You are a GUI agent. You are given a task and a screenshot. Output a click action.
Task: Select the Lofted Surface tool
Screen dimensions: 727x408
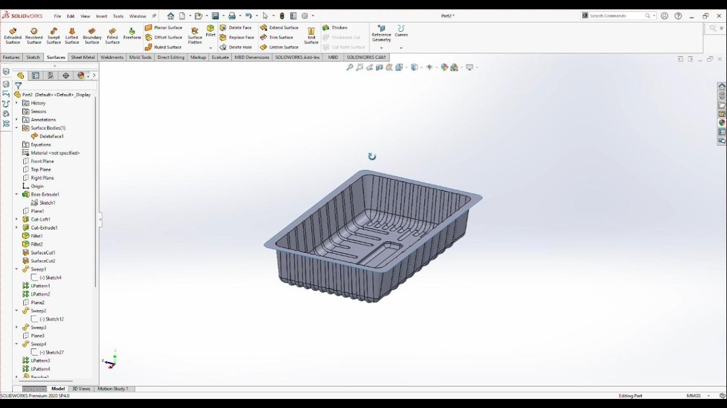72,35
